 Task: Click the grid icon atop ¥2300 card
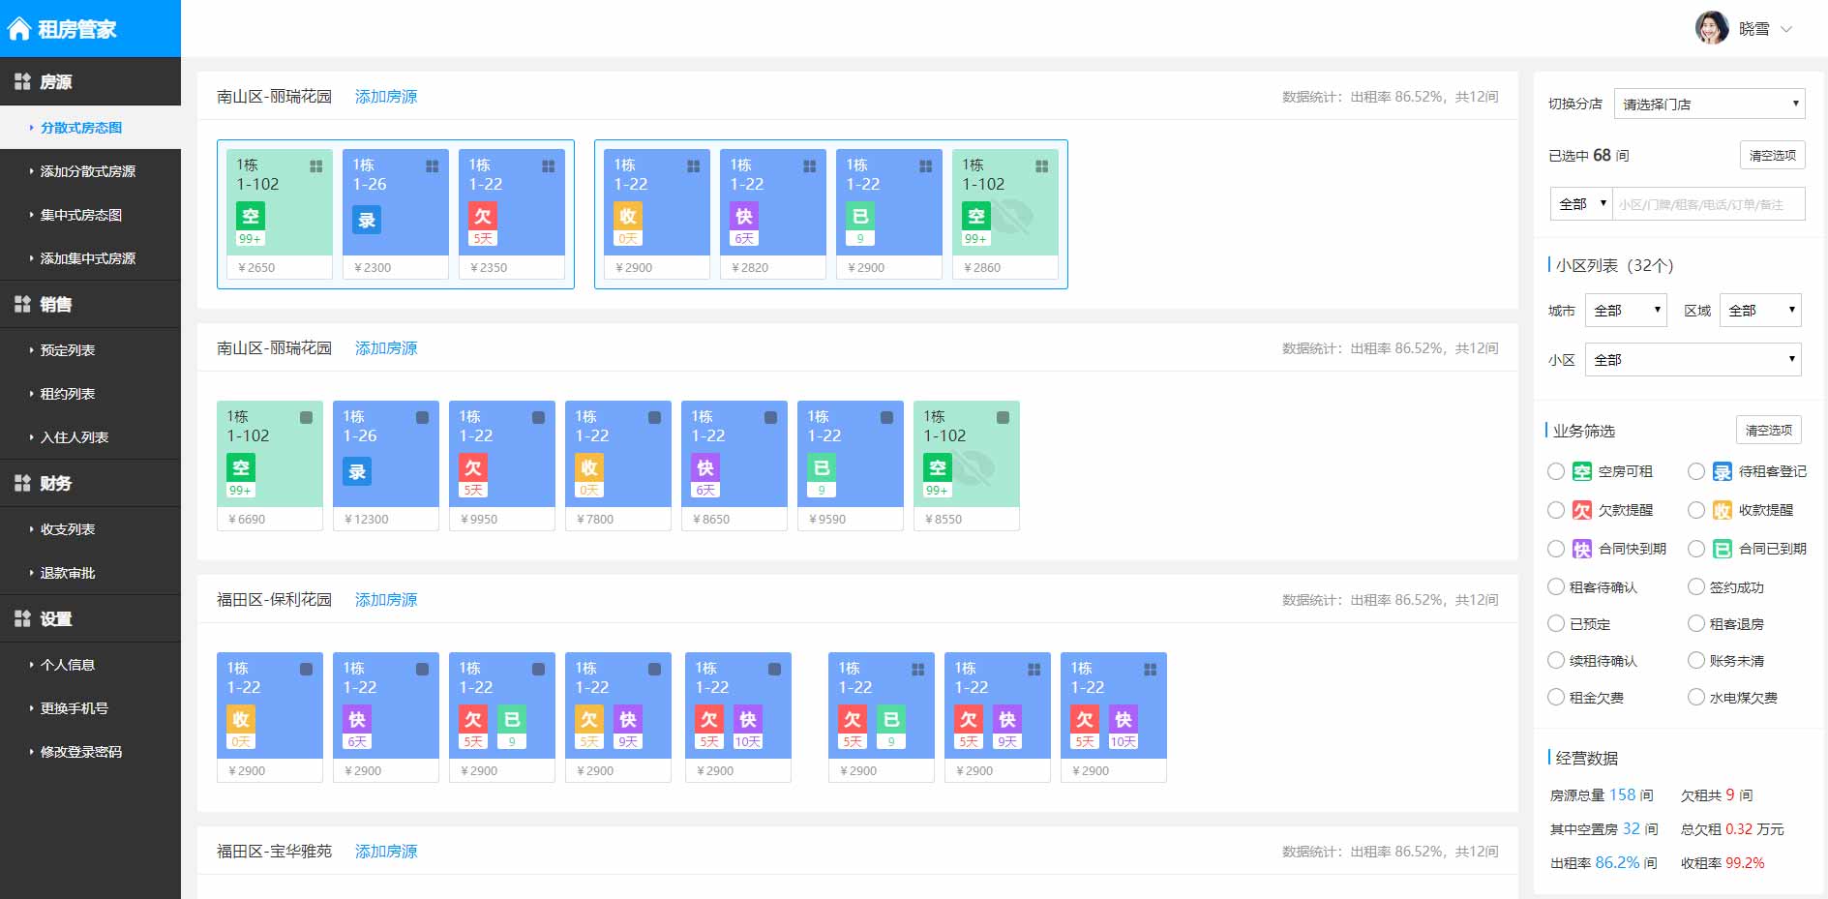coord(432,166)
